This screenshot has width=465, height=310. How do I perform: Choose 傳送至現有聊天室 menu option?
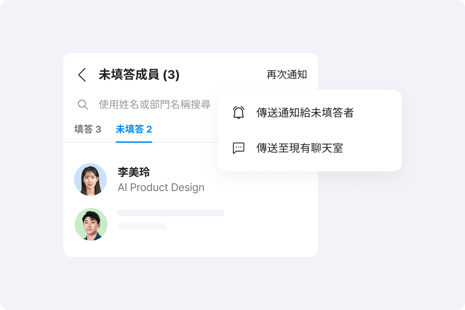tap(299, 148)
